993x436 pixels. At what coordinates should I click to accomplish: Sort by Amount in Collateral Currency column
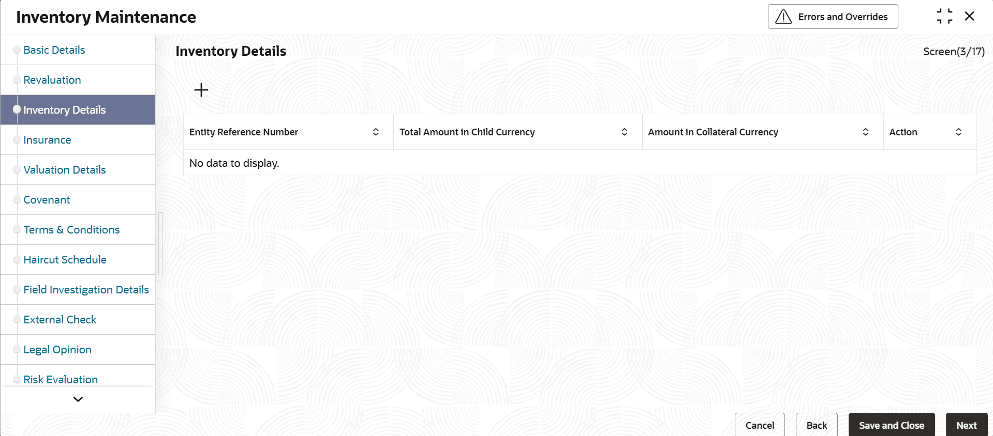[865, 132]
